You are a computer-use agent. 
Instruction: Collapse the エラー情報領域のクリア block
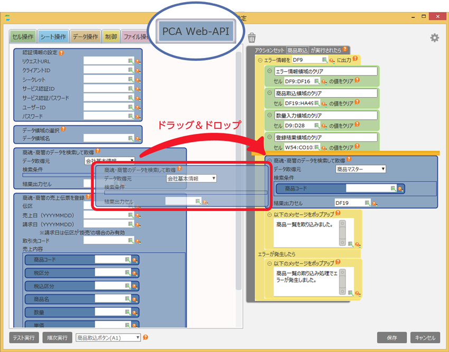[x=269, y=71]
